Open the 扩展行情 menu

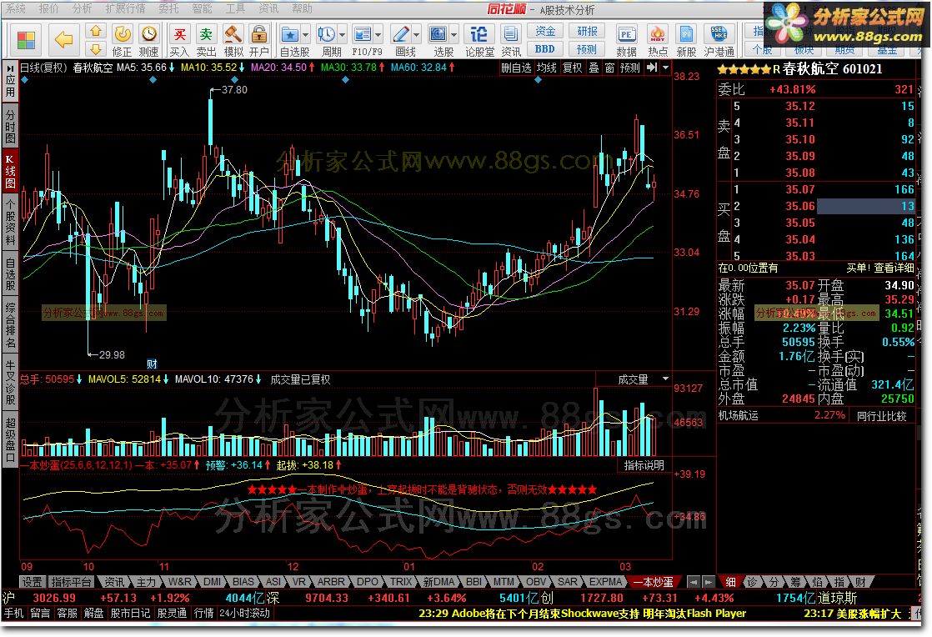125,8
